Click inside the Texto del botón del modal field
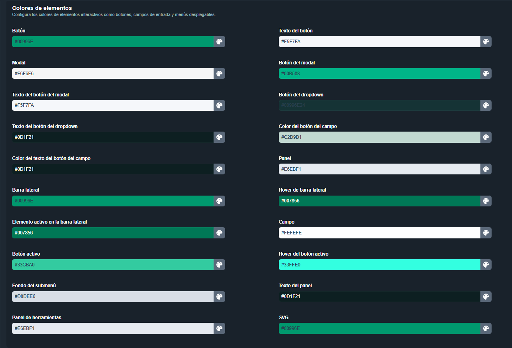 click(x=112, y=105)
